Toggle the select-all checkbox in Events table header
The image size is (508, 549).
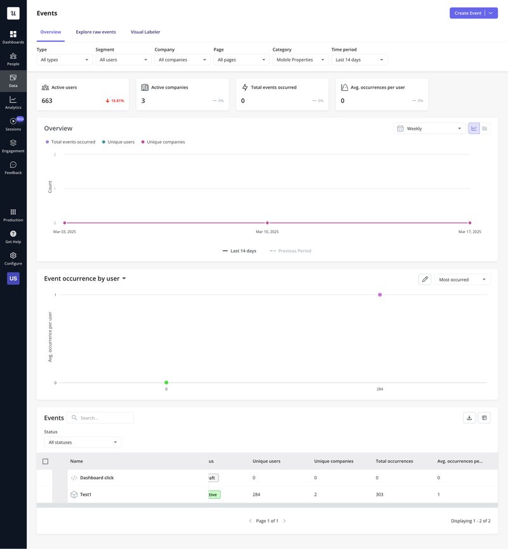45,461
